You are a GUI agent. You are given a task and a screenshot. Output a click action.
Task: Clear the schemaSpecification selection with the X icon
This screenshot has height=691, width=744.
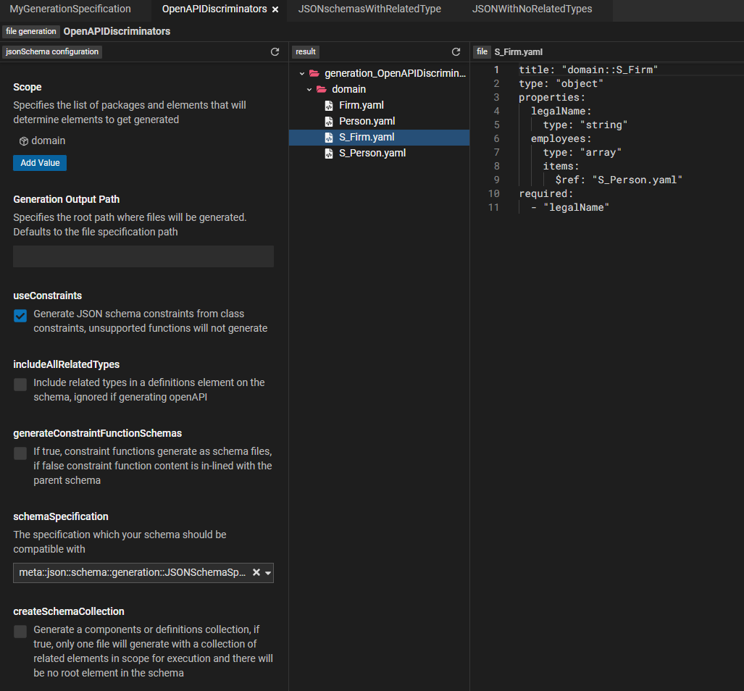click(x=256, y=572)
